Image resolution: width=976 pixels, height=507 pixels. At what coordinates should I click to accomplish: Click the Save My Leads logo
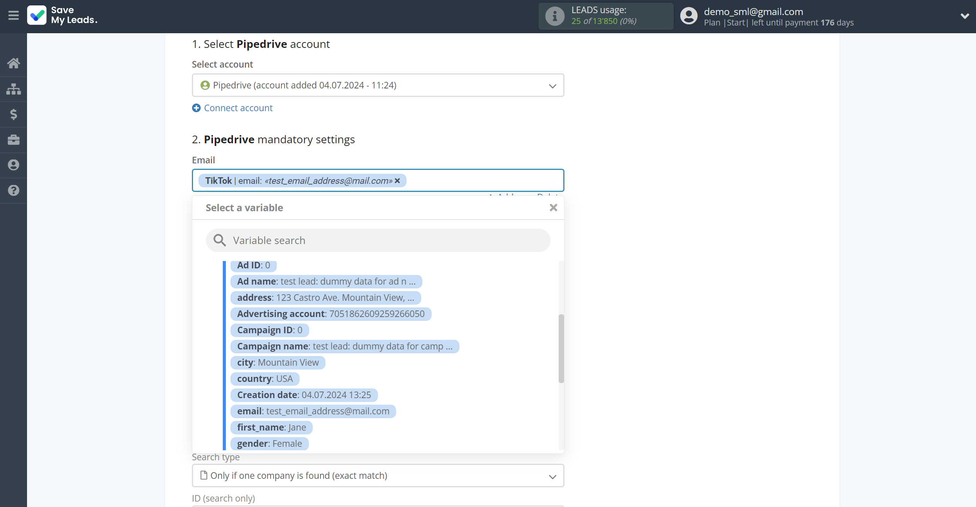click(62, 15)
